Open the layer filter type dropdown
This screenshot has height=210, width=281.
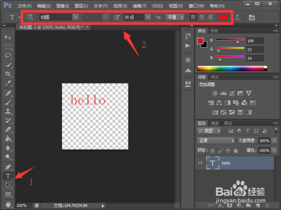click(x=209, y=131)
